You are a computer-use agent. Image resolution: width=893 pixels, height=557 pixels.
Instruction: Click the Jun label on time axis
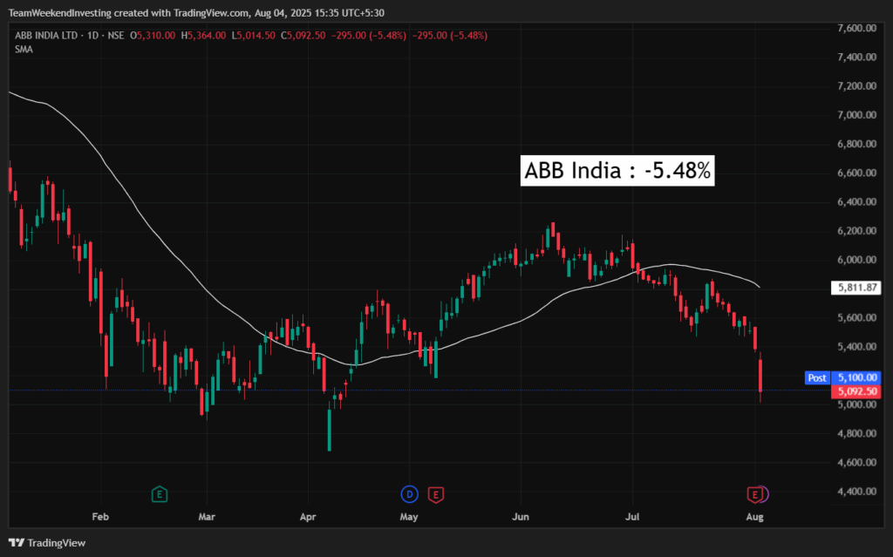tap(521, 517)
